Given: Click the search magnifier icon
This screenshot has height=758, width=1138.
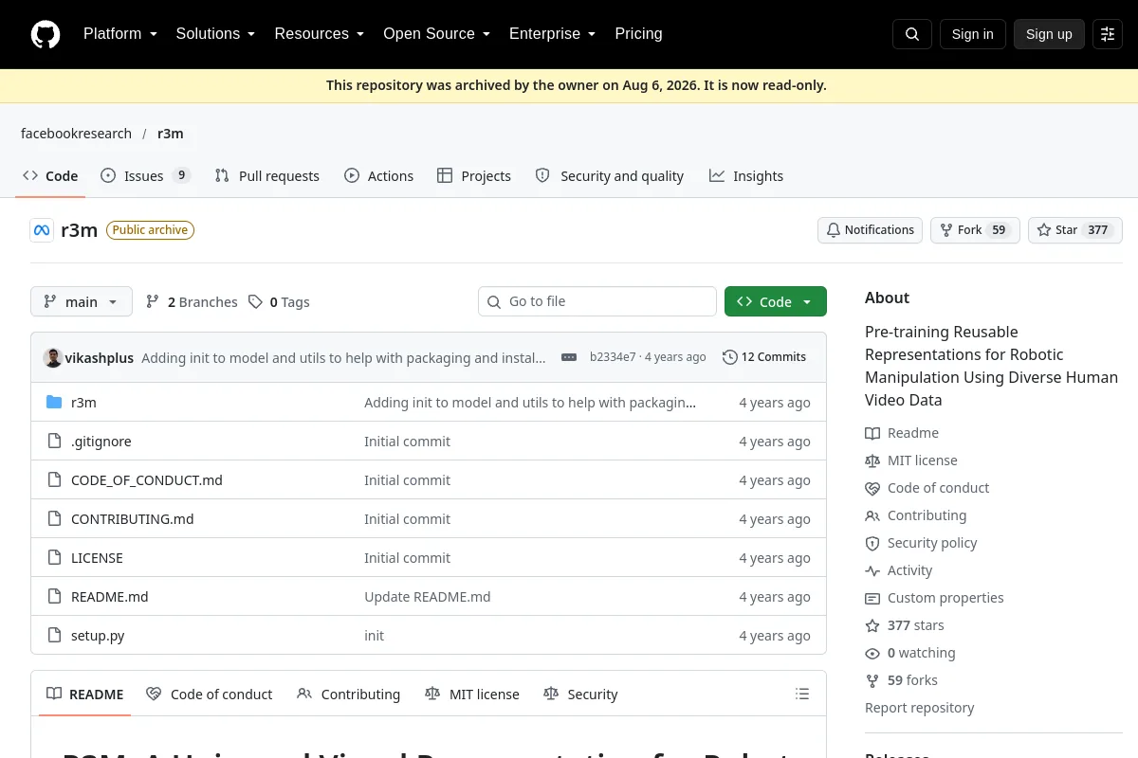Looking at the screenshot, I should pos(912,34).
